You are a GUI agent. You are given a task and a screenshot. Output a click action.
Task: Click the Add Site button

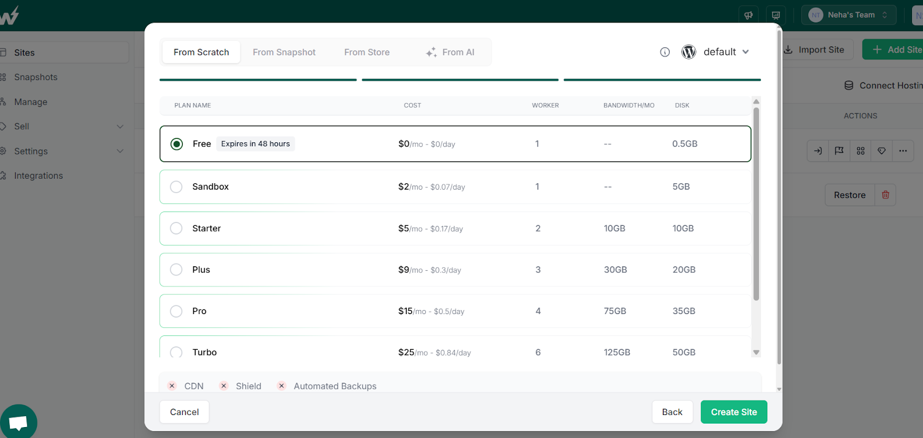(893, 50)
